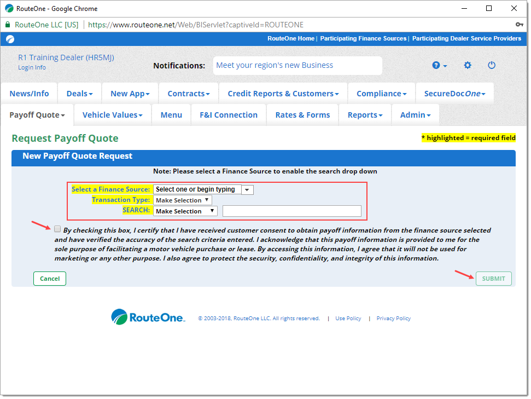This screenshot has width=531, height=399.
Task: Click the Notifications message text
Action: tap(275, 65)
